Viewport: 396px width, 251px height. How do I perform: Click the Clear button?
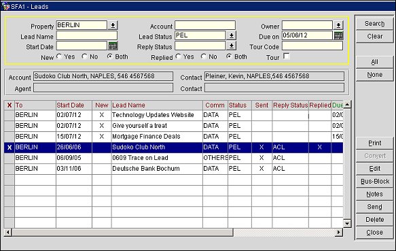point(374,37)
